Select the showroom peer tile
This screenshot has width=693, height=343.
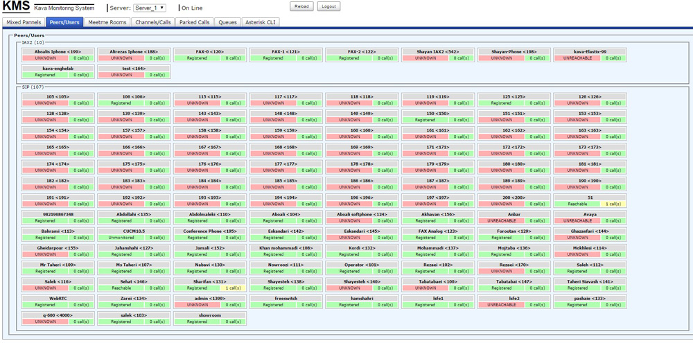pos(210,315)
